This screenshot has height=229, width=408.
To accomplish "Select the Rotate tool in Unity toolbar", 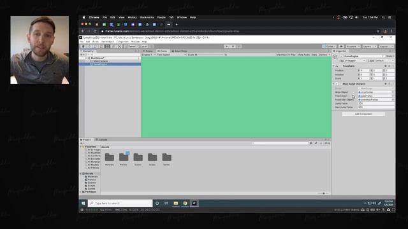I will tap(95, 46).
